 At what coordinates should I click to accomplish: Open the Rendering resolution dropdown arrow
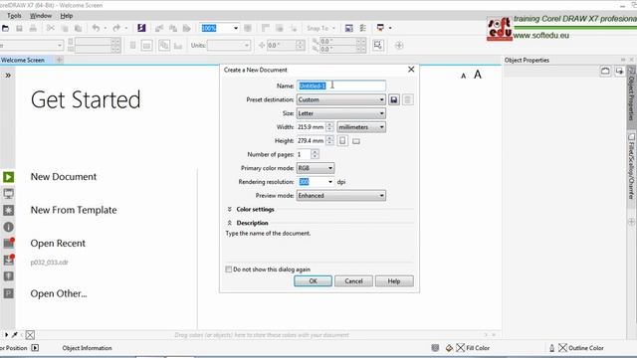[x=329, y=182]
